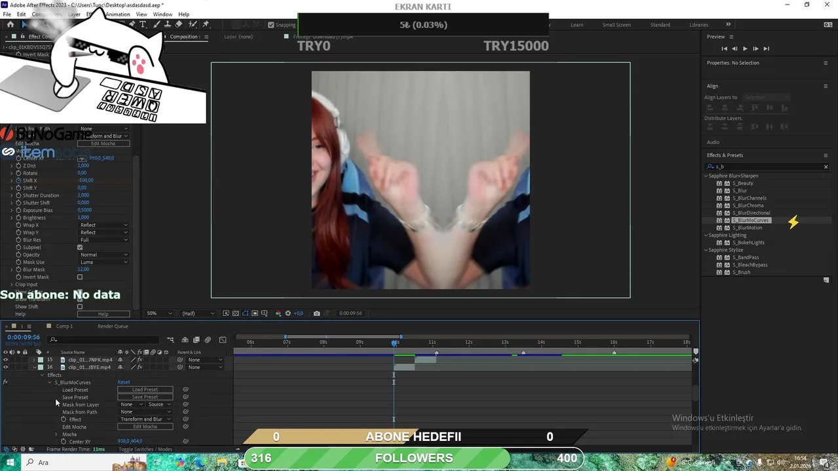This screenshot has height=471, width=838.
Task: Select S_BlurMotion in Effects & Presets
Action: coord(747,228)
